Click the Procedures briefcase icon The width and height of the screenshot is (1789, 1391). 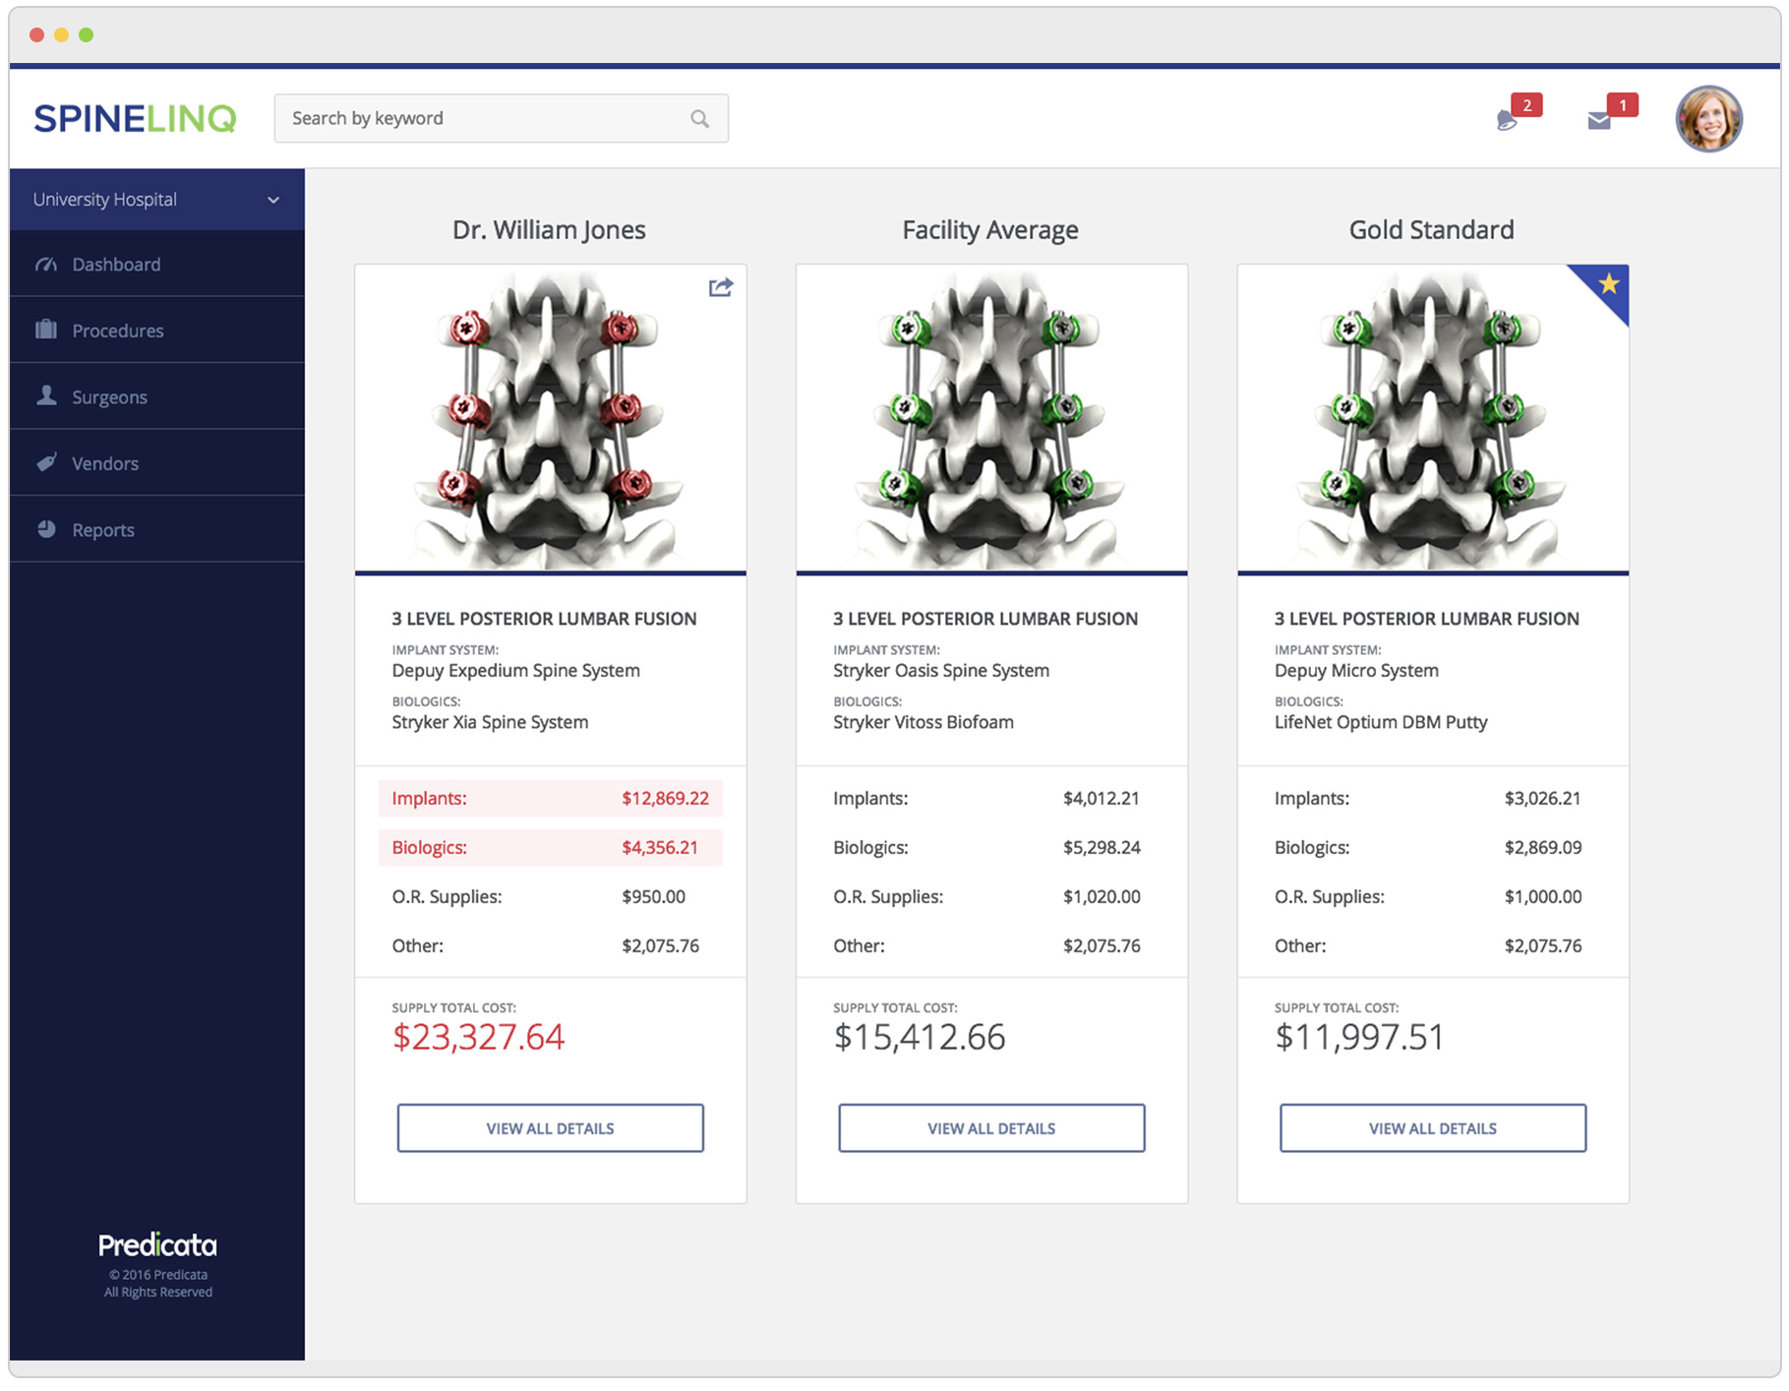tap(46, 330)
